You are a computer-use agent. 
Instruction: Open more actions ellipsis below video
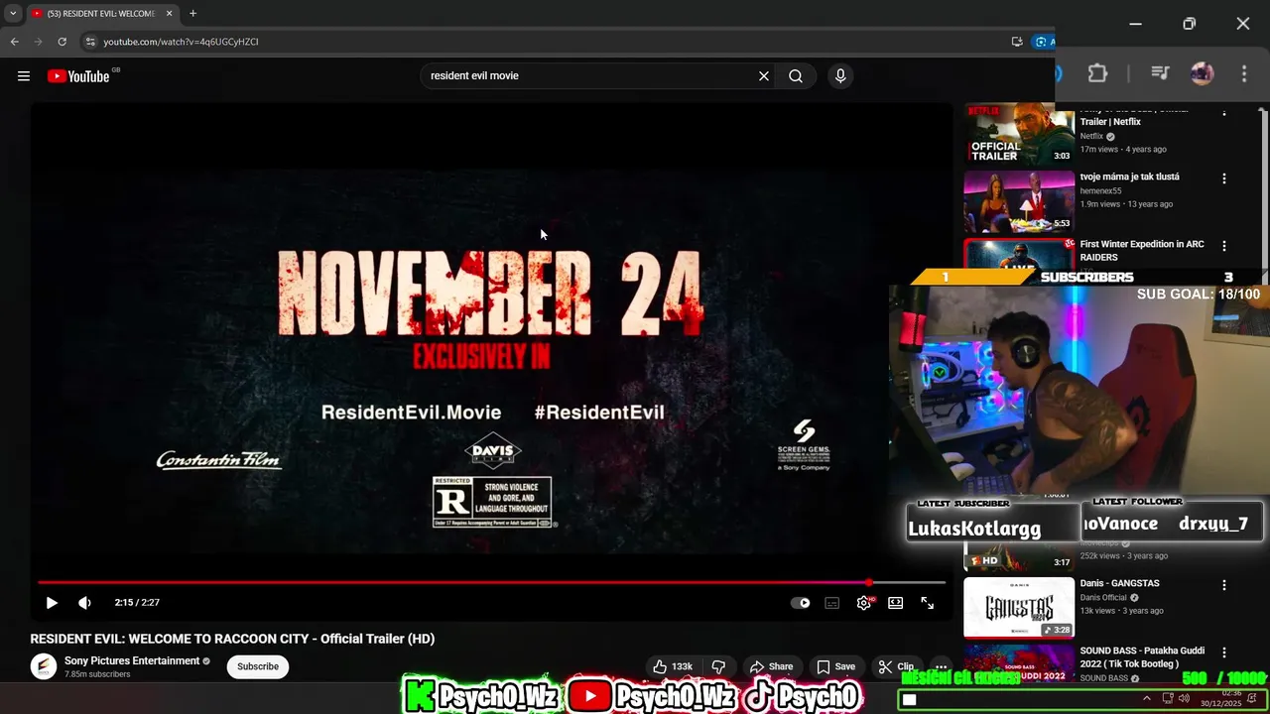tap(941, 666)
